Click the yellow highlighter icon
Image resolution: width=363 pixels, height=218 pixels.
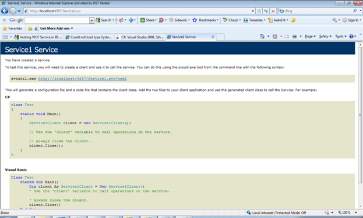point(293,20)
